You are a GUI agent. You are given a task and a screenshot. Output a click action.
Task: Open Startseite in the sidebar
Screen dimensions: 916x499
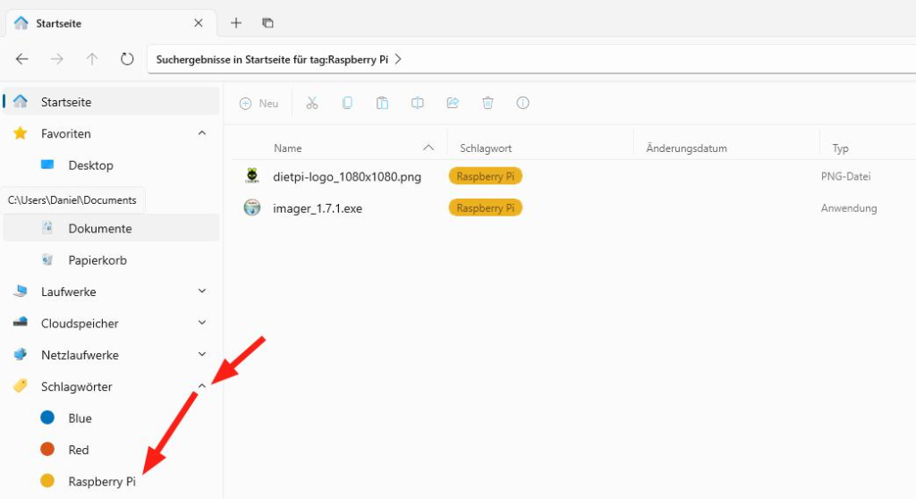click(x=111, y=102)
